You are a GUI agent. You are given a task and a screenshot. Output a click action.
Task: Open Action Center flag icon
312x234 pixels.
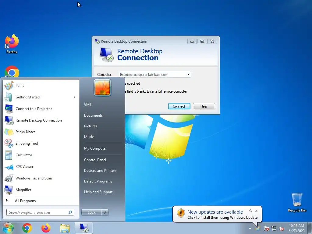[266, 228]
